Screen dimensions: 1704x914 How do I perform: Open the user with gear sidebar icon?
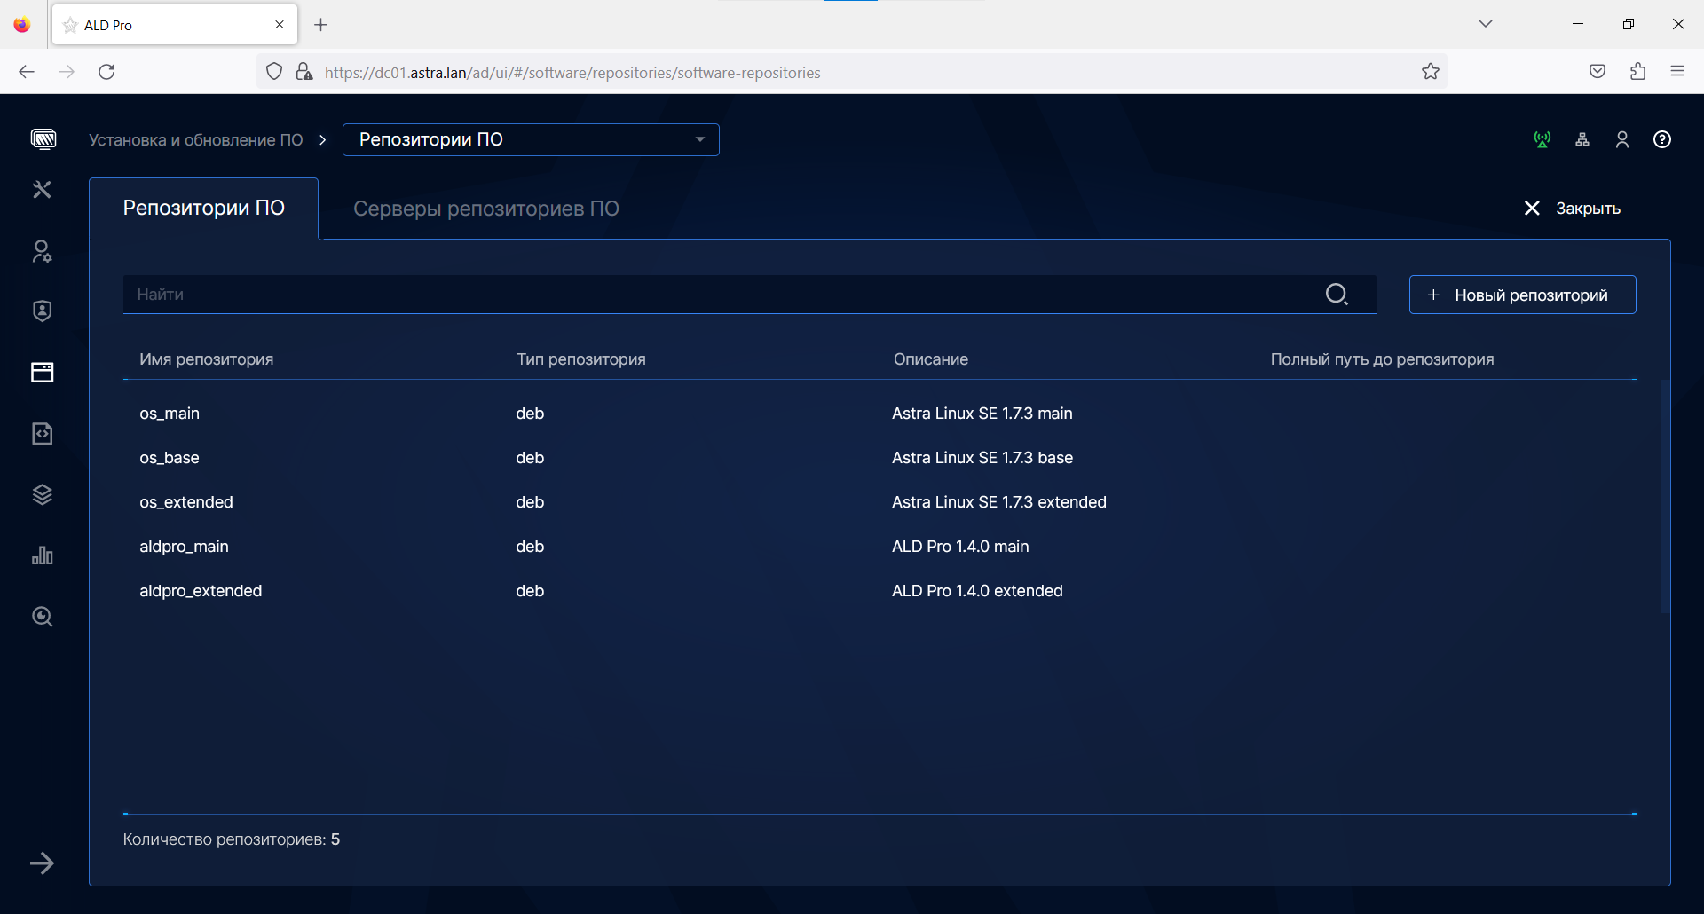pyautogui.click(x=42, y=252)
